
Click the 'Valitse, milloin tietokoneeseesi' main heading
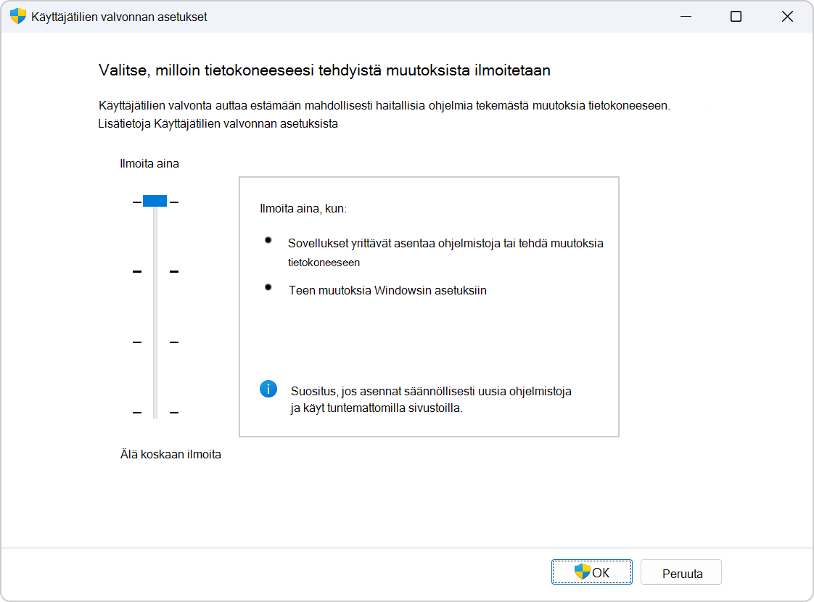[x=324, y=70]
